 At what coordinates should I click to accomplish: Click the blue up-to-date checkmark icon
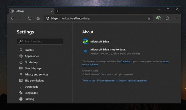[85, 51]
